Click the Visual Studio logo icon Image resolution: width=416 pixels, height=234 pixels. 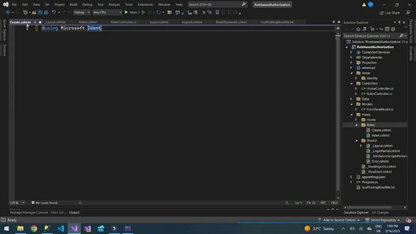tap(6, 5)
